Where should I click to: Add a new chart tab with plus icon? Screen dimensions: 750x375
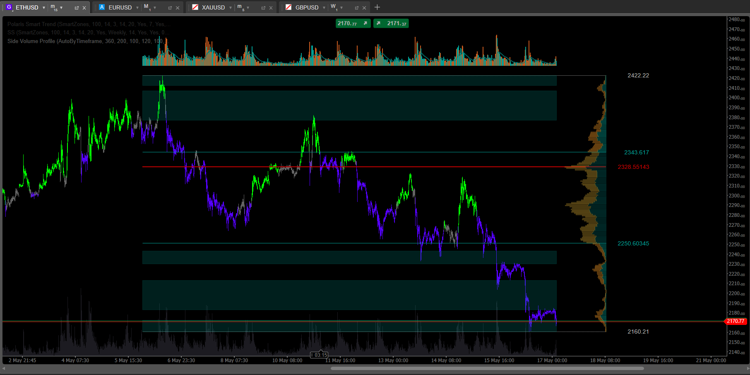point(377,7)
